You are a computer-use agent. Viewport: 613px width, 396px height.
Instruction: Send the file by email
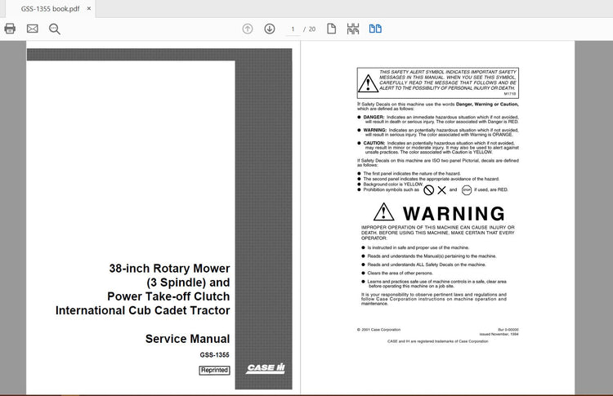pos(33,29)
